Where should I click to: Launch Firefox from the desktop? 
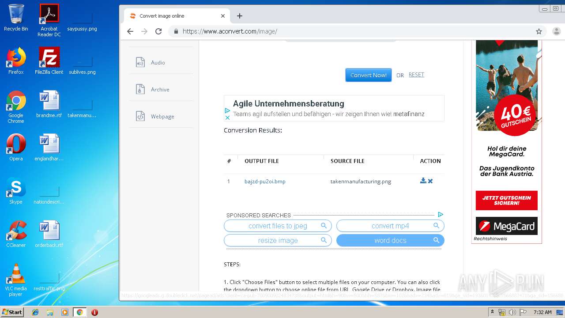pyautogui.click(x=16, y=61)
